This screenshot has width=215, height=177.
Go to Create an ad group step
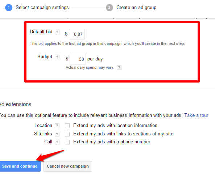point(136,8)
